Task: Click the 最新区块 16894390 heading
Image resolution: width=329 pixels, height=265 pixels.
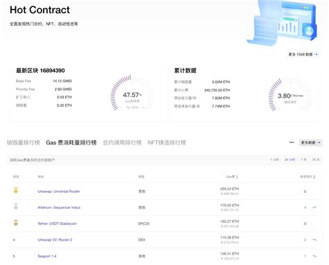Action: (x=40, y=71)
